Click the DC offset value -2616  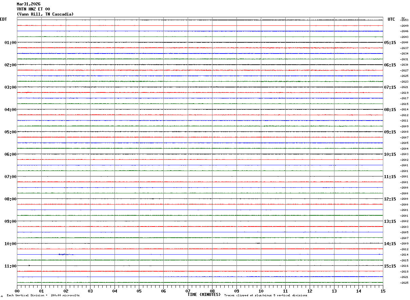(404, 266)
